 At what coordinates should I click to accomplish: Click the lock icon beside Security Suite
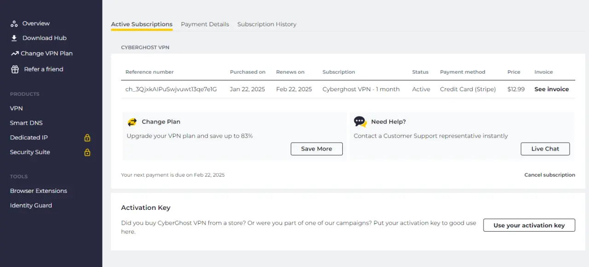point(87,152)
